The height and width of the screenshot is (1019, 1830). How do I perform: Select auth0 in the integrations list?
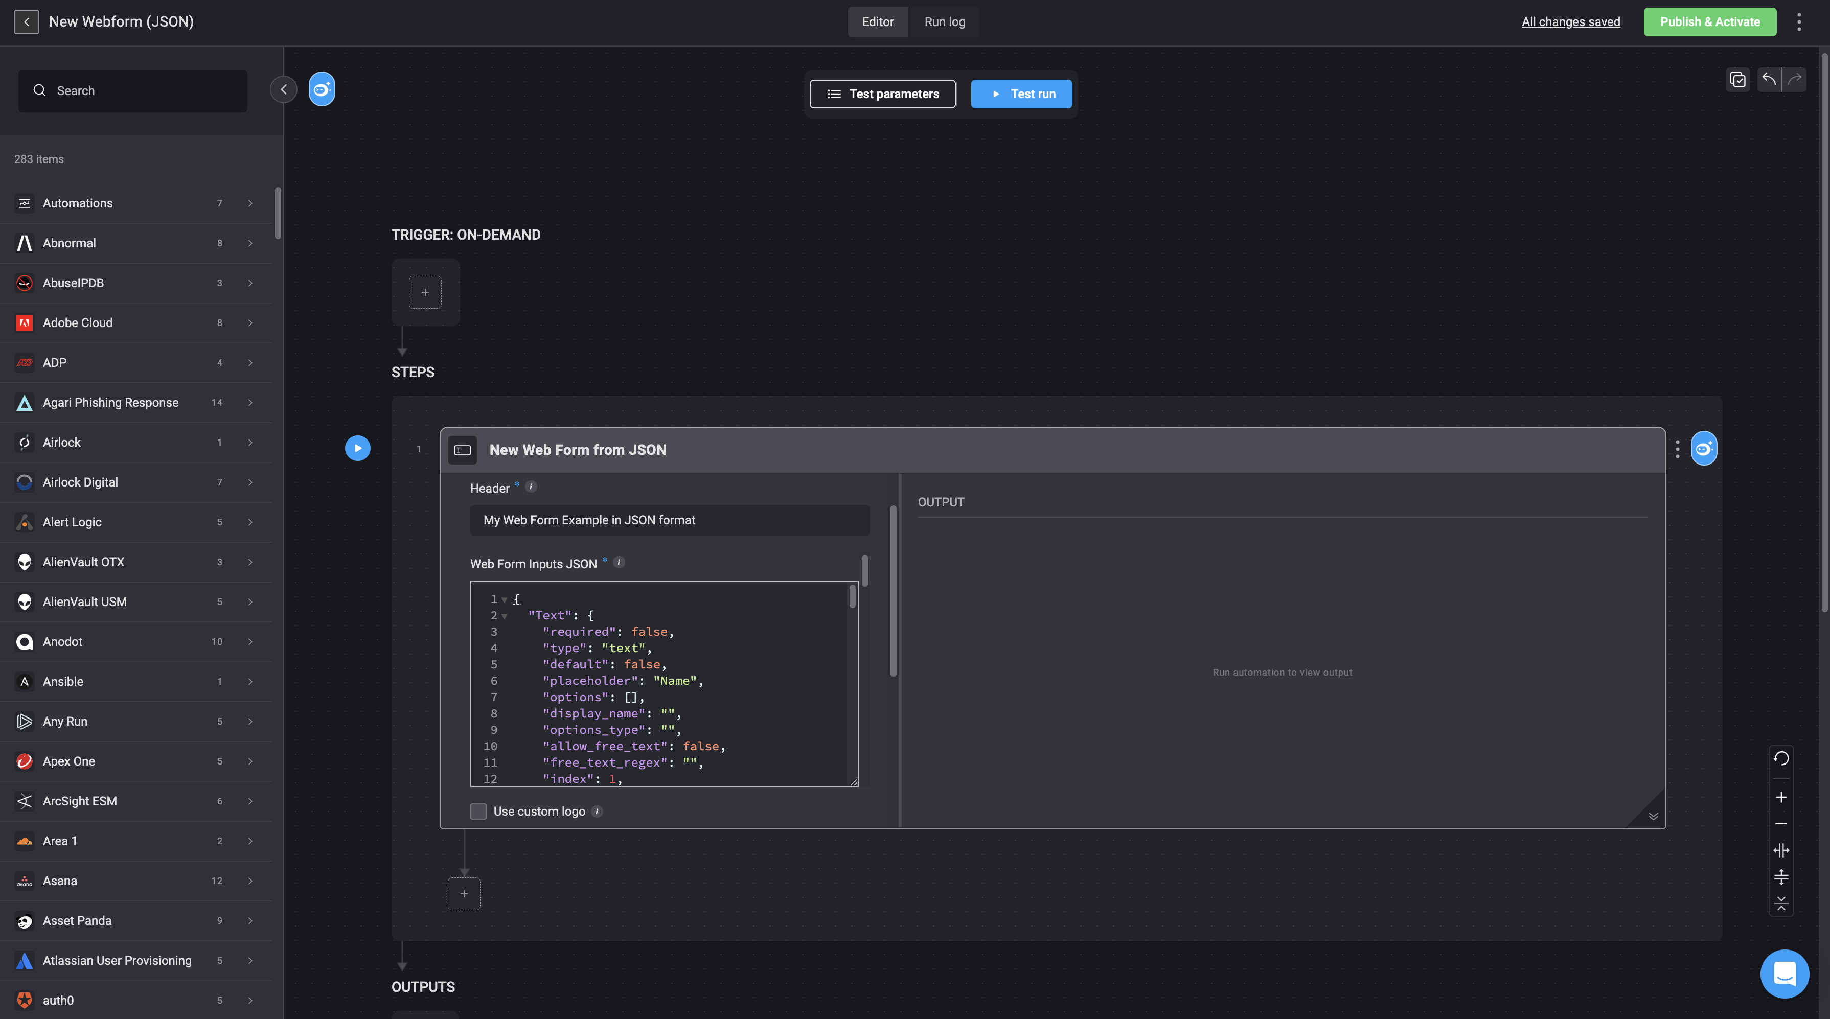(x=135, y=1001)
